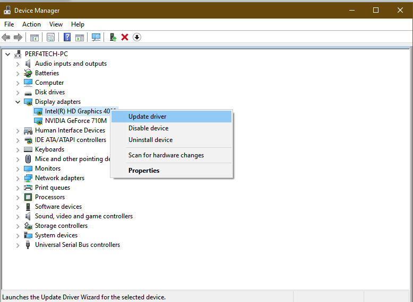This screenshot has height=302, width=413.
Task: Open the View menu
Action: [56, 24]
